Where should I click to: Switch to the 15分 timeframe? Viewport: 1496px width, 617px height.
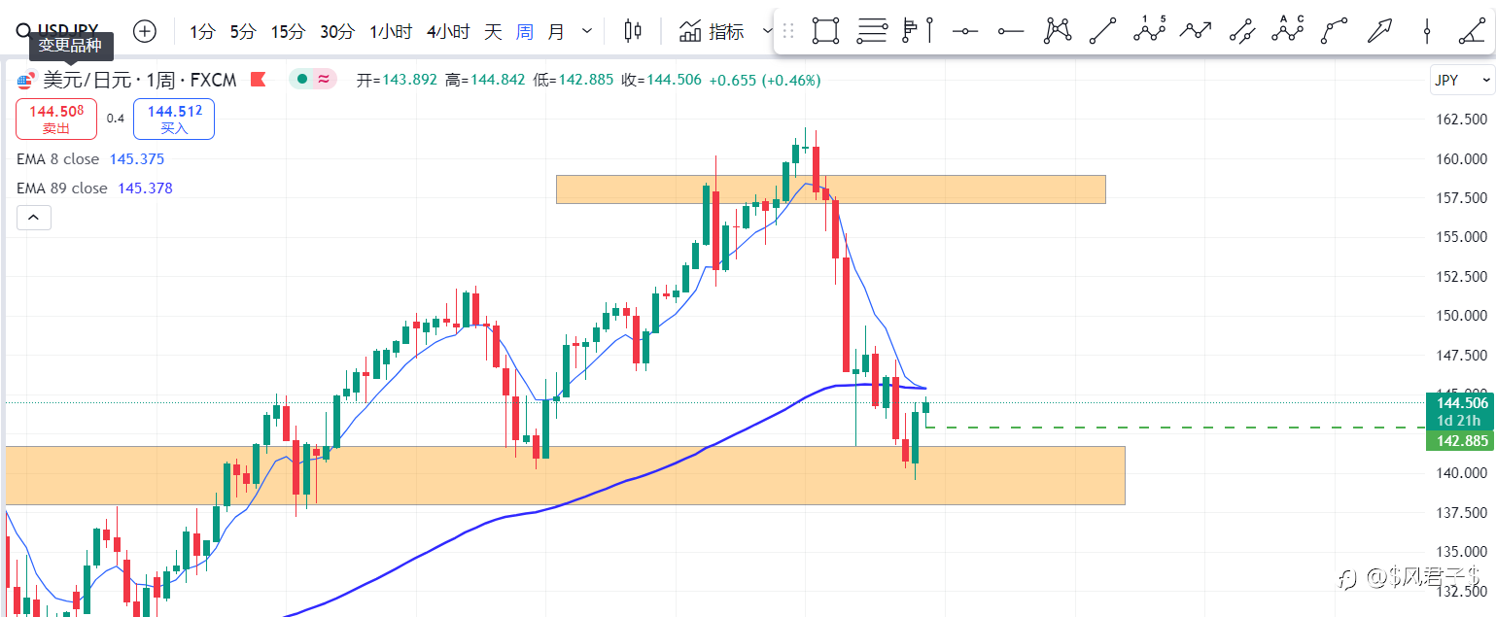288,31
